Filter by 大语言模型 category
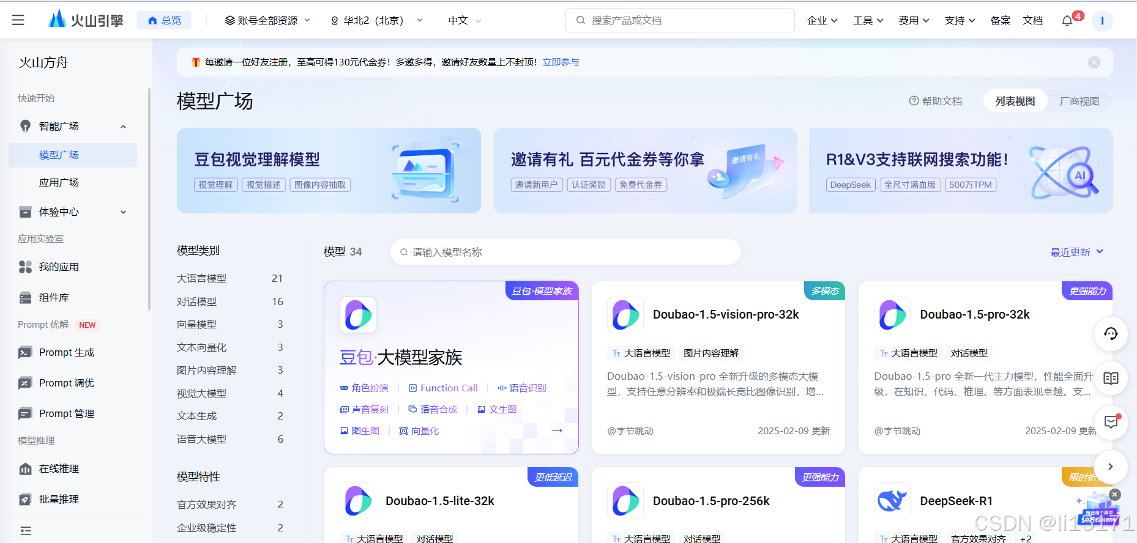Screen dimensions: 1137x543 tap(230, 278)
